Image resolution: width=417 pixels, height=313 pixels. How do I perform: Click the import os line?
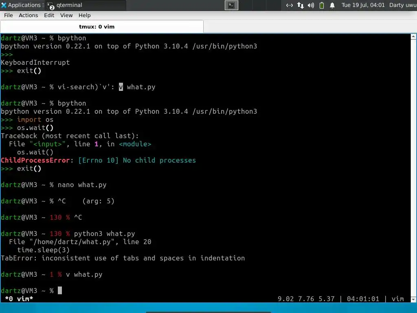tap(35, 119)
